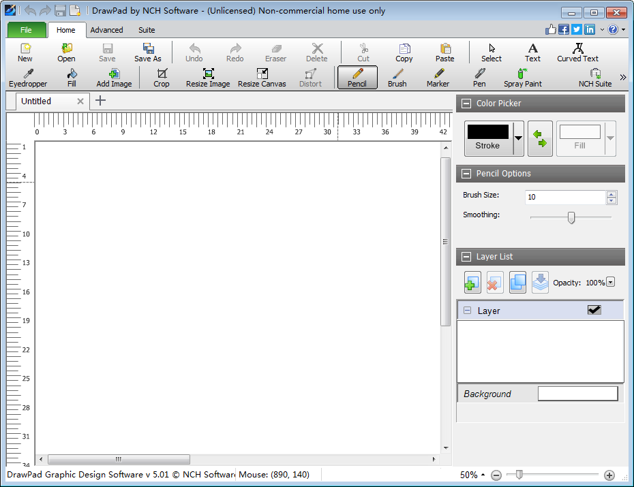Click the Smoothing slider handle
This screenshot has height=487, width=634.
pos(571,218)
